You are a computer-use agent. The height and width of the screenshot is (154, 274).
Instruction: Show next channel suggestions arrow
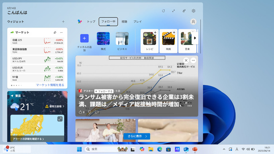coord(195,38)
